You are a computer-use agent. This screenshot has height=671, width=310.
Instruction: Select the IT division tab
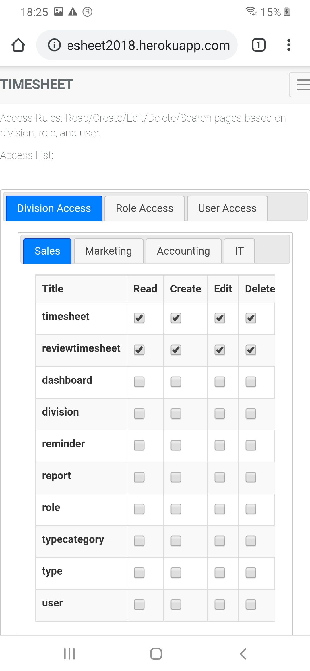(x=239, y=251)
